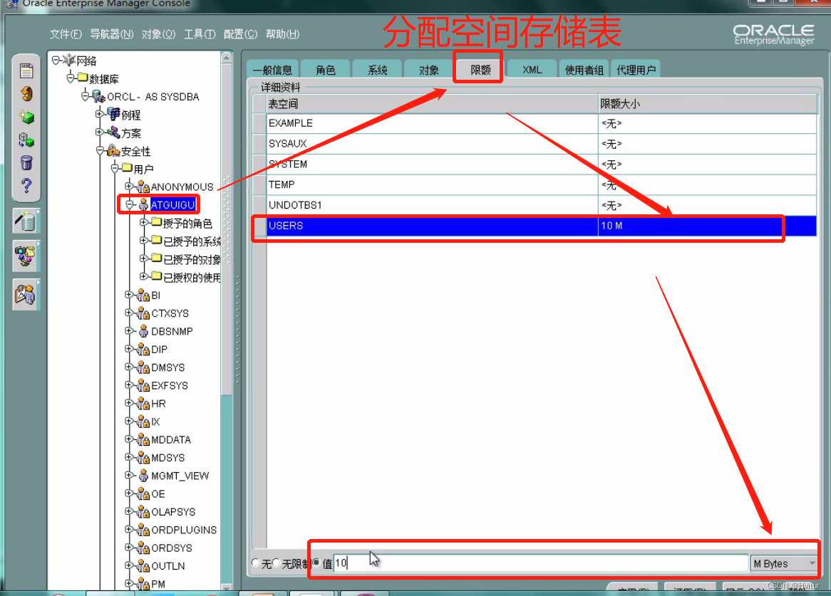The width and height of the screenshot is (831, 596).
Task: Switch to the XML tab
Action: click(532, 70)
